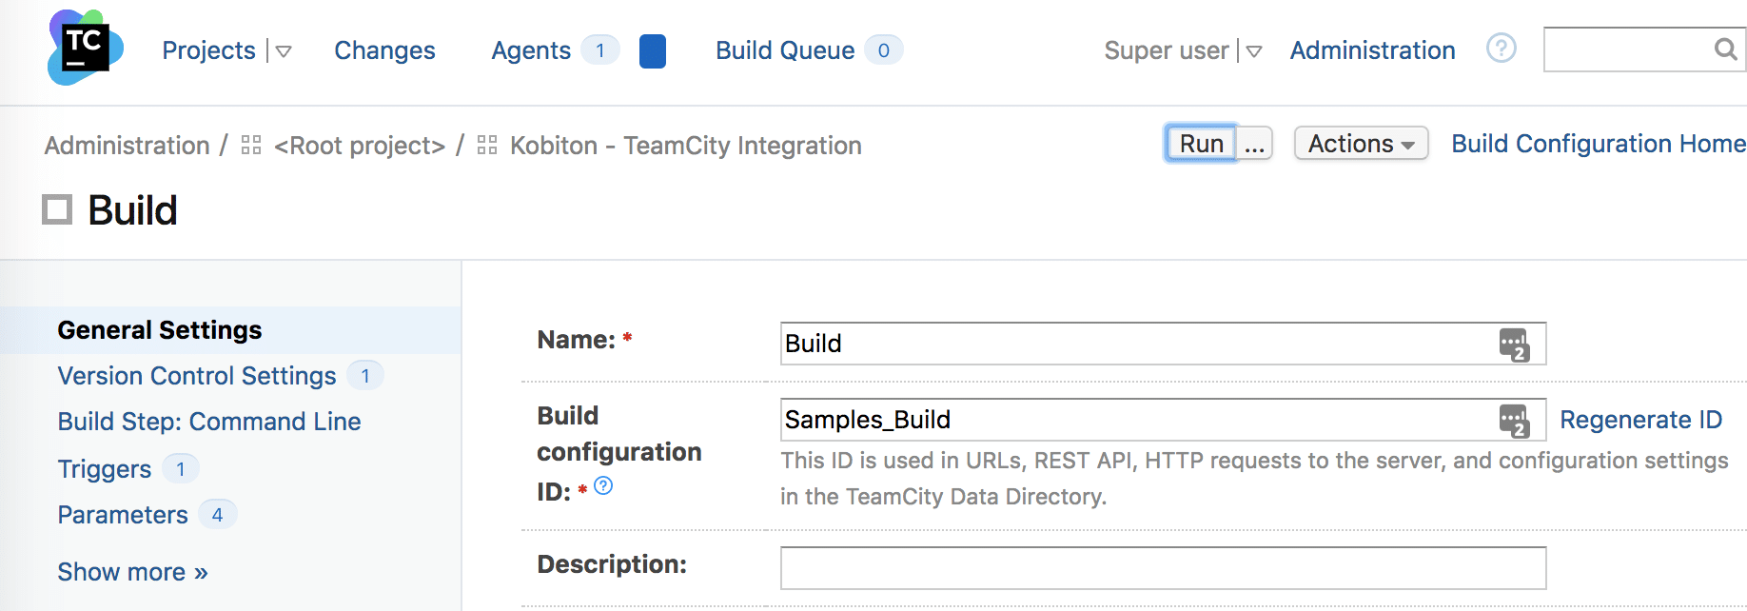The width and height of the screenshot is (1747, 611).
Task: Open Version Control Settings
Action: (197, 376)
